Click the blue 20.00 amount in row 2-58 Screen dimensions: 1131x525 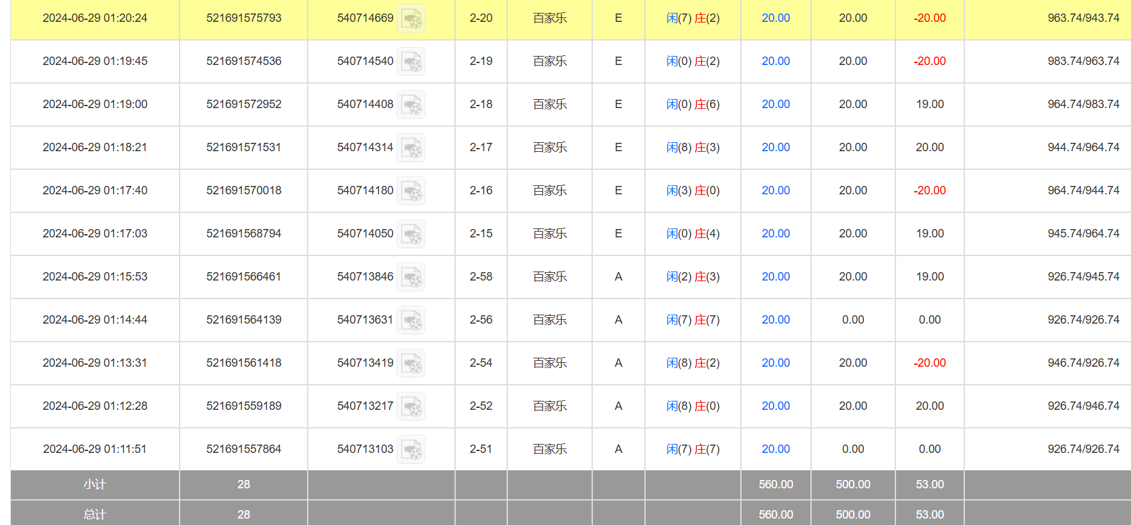[776, 277]
